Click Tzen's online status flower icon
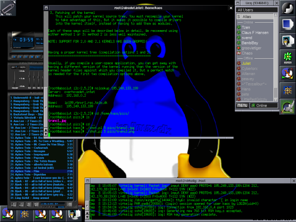The width and height of the screenshot is (296, 222). point(239,27)
